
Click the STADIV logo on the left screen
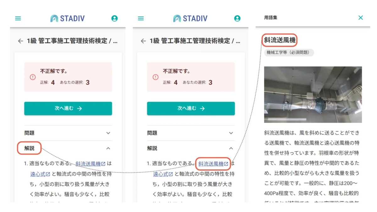point(68,18)
